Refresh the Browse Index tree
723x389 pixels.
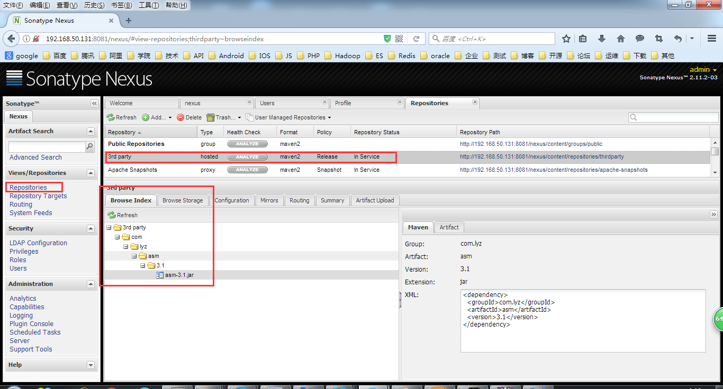coord(123,215)
